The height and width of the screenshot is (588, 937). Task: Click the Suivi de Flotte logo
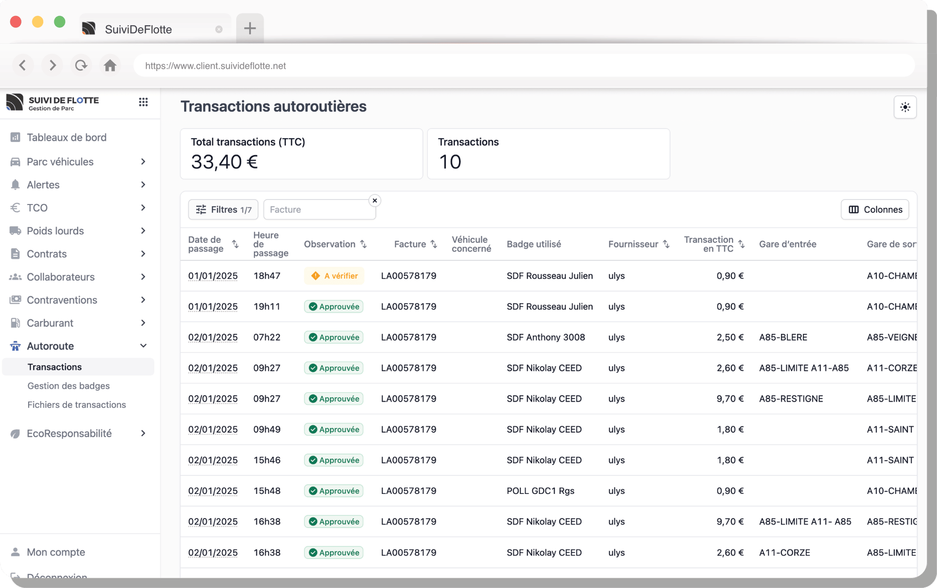52,103
